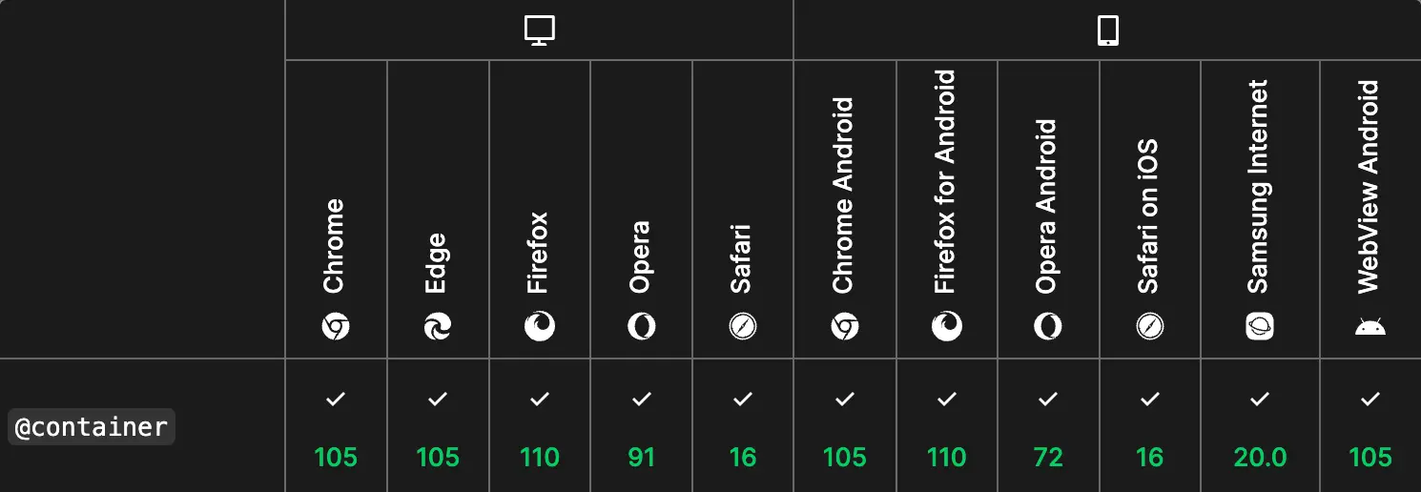Viewport: 1421px width, 492px height.
Task: Click the desktop monitor icon header
Action: click(540, 31)
